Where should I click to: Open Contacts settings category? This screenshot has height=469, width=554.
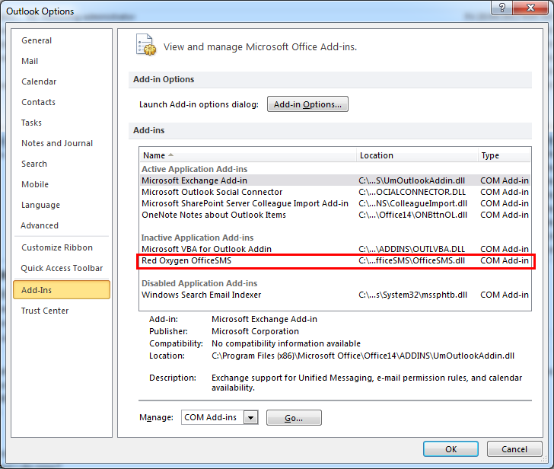[39, 102]
